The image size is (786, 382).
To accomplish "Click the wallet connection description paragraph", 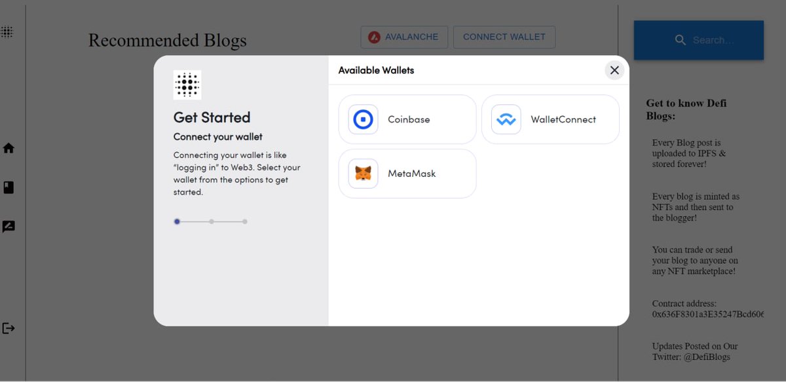I will 237,174.
